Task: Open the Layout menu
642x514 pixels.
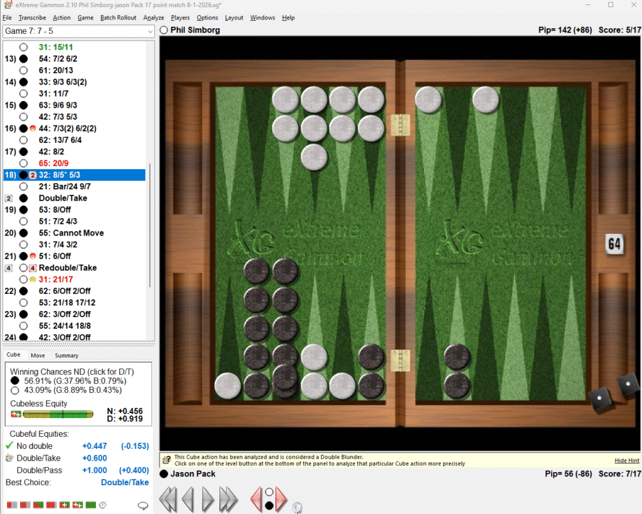Action: [x=234, y=18]
